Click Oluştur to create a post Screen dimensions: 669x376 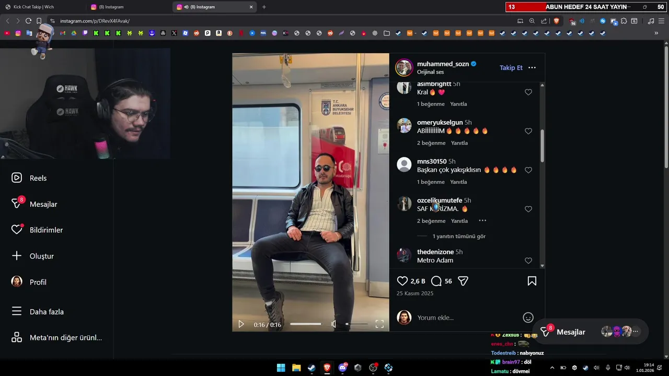point(32,256)
